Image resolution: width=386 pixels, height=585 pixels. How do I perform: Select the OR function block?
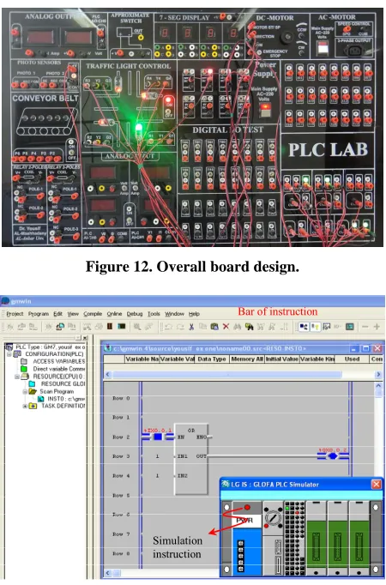pyautogui.click(x=191, y=459)
